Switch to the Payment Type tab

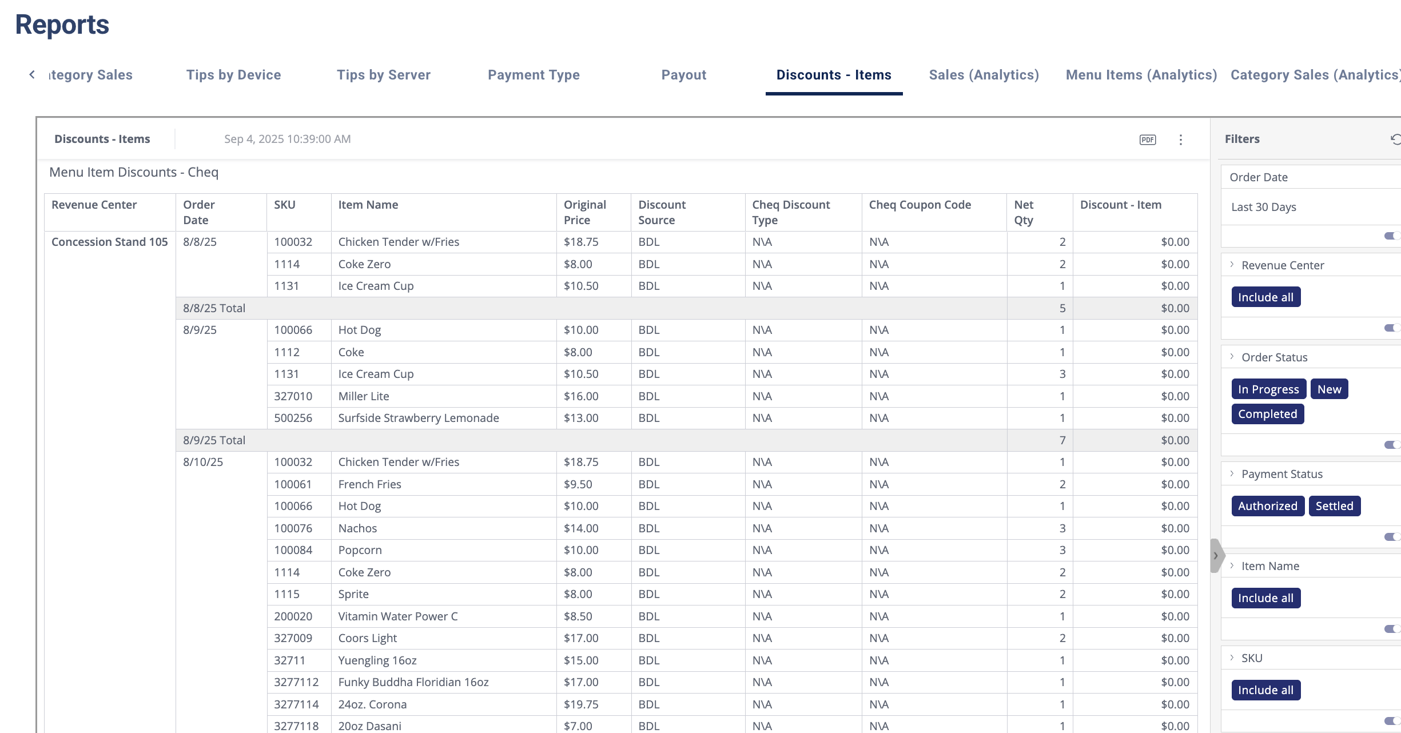pyautogui.click(x=534, y=75)
